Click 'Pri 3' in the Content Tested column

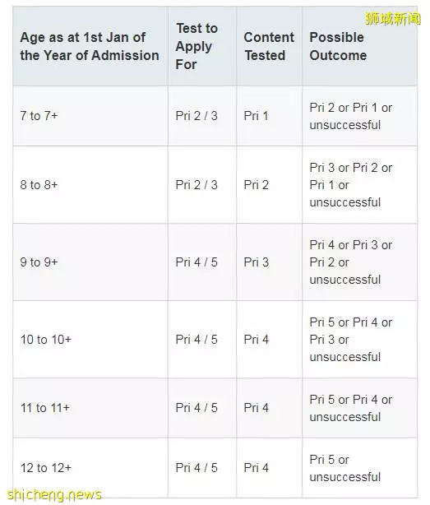pyautogui.click(x=256, y=262)
